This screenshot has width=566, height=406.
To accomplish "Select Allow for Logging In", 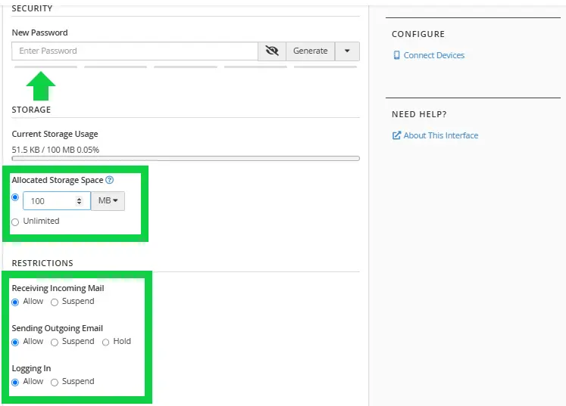I will pyautogui.click(x=15, y=382).
